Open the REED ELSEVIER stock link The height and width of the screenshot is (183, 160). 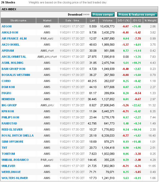point(12,130)
